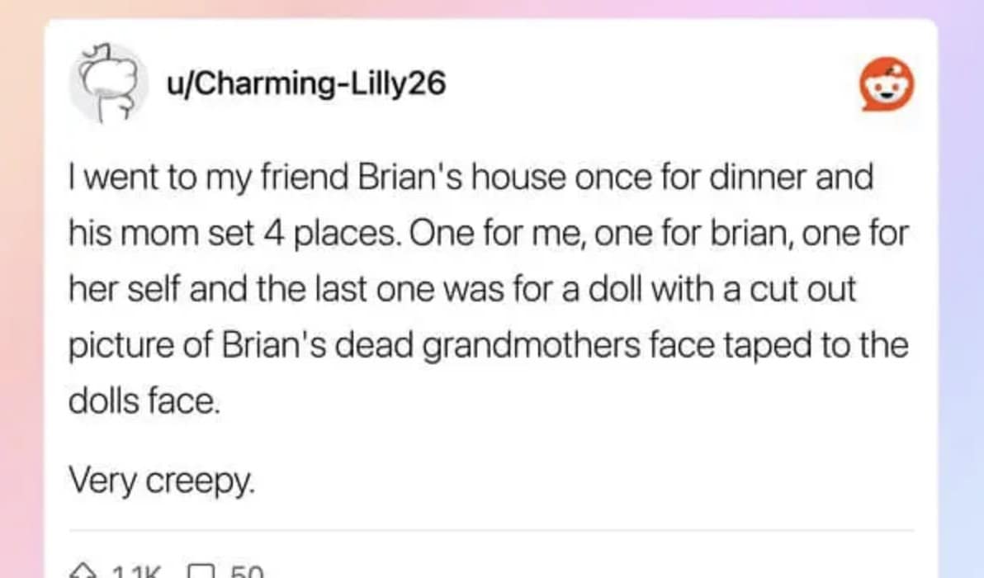
Task: Click the line starting "I went to my friend"
Action: pos(471,179)
